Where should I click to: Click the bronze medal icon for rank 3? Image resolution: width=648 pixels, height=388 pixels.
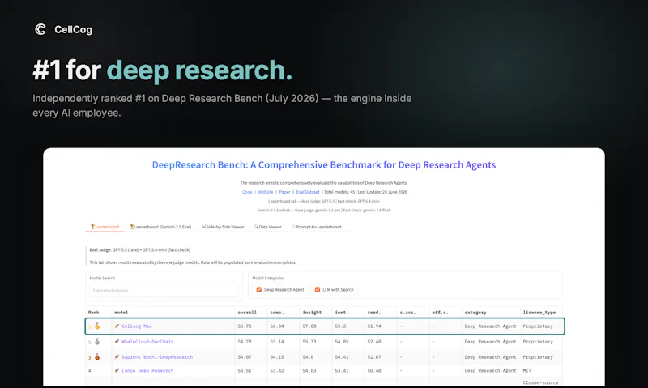[x=97, y=356]
